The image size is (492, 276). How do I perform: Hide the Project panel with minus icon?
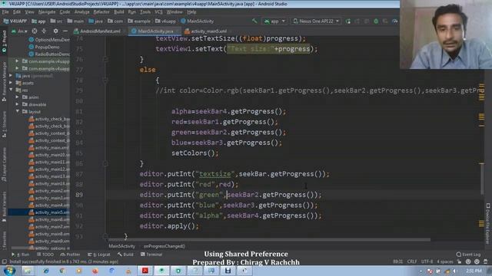[65, 31]
